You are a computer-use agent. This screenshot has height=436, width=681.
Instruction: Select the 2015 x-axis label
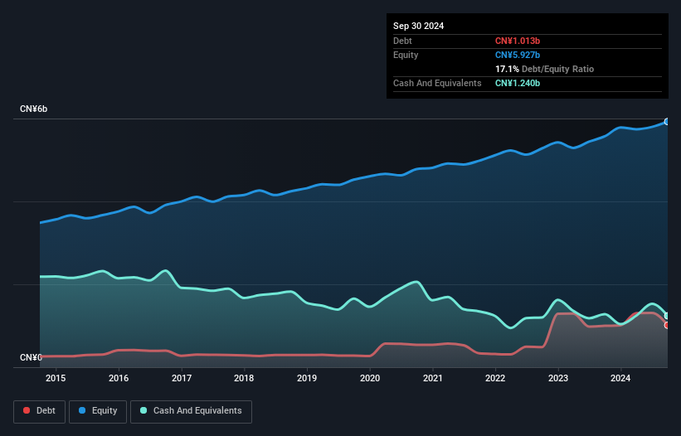tap(56, 378)
